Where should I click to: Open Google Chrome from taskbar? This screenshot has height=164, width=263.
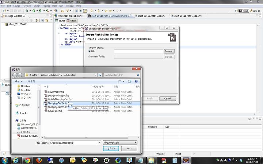click(27, 160)
